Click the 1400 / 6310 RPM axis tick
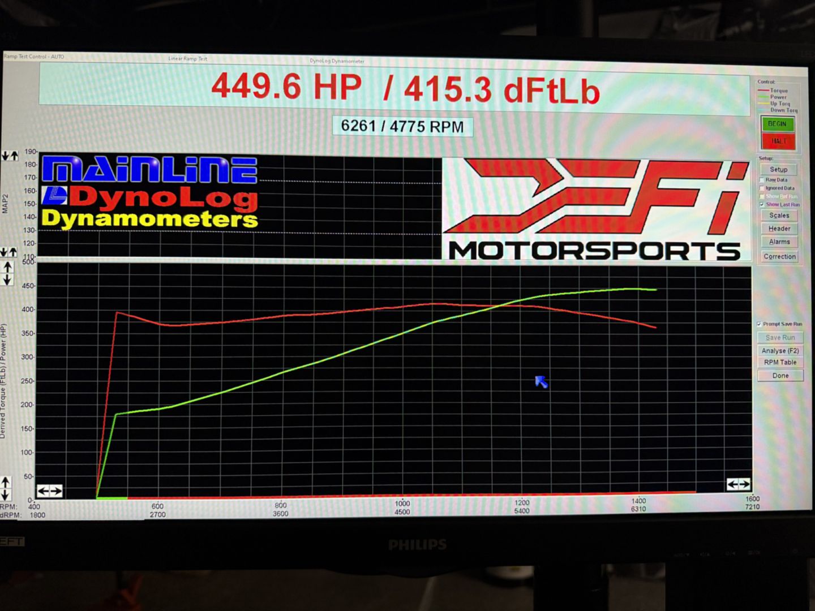The width and height of the screenshot is (815, 611). pyautogui.click(x=638, y=505)
